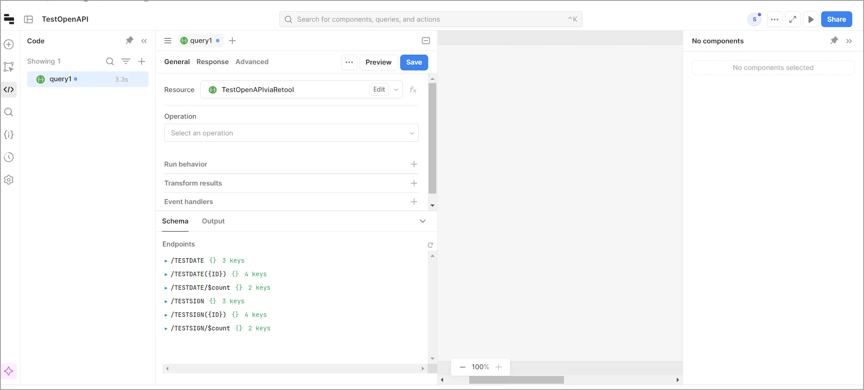Viewport: 864px width, 390px height.
Task: Expand the /TESTDATE endpoint tree item
Action: [x=166, y=261]
